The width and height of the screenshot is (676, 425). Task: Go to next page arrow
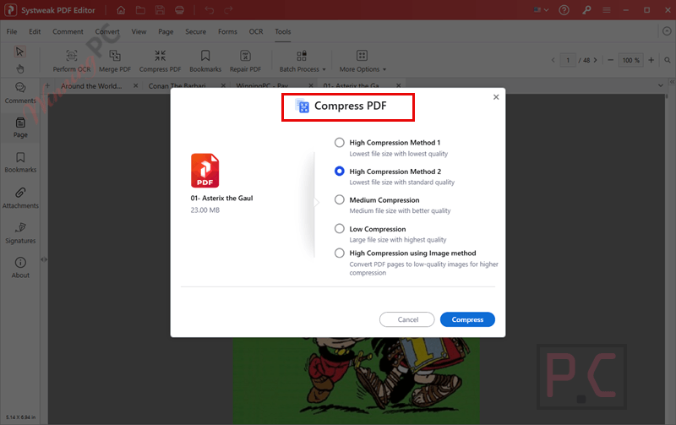596,60
